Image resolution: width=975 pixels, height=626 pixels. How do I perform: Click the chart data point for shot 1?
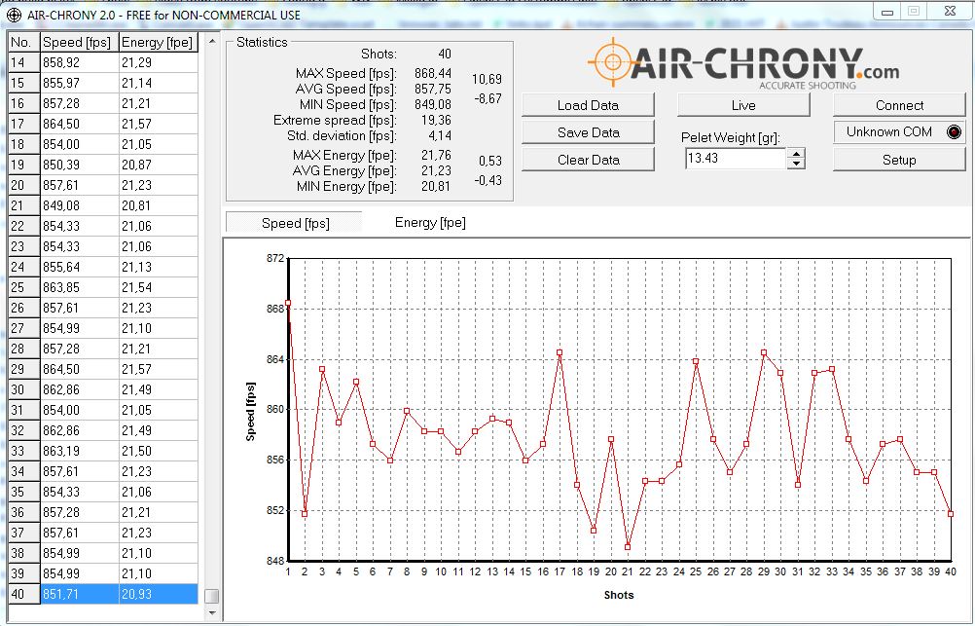288,303
